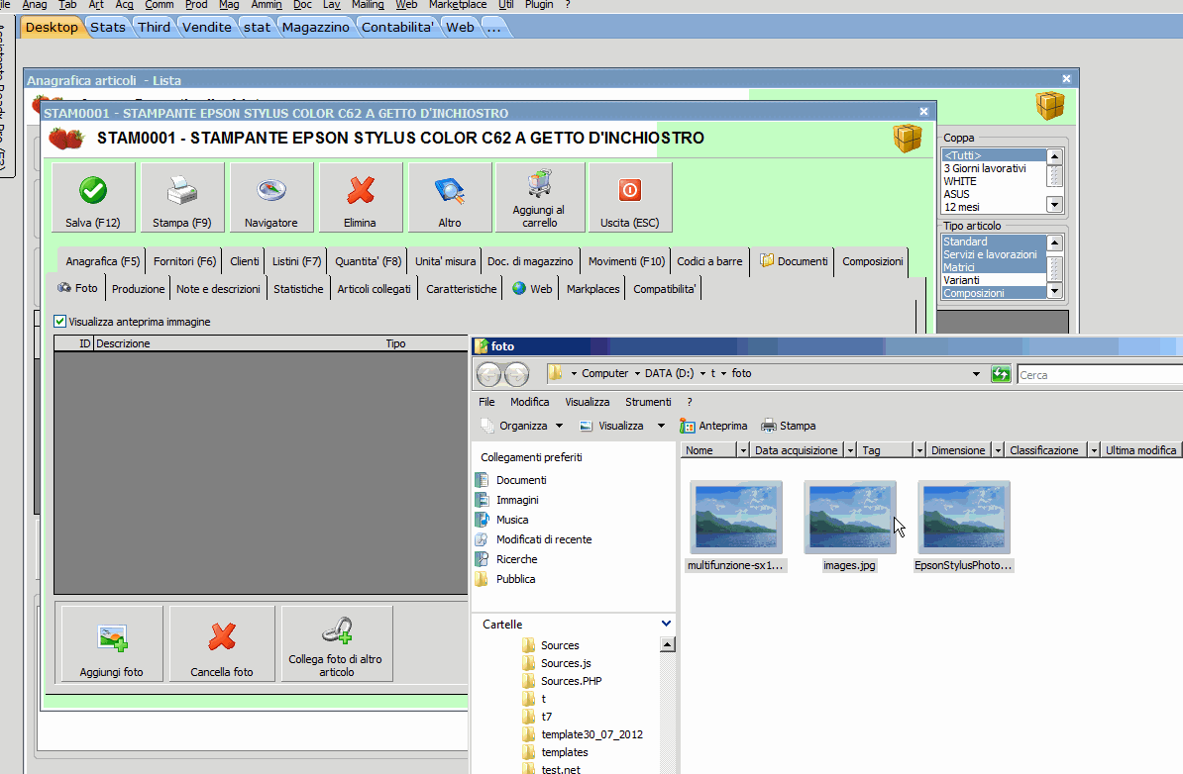Refresh the foto folder view
1183x774 pixels.
pyautogui.click(x=1001, y=374)
